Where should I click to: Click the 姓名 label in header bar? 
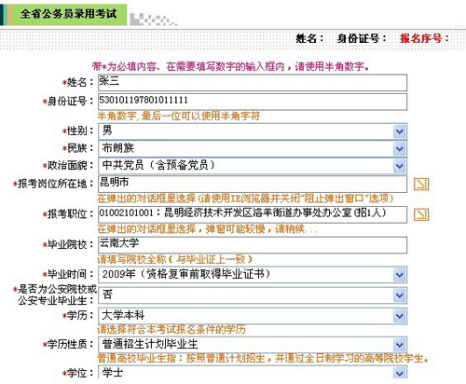[x=309, y=38]
